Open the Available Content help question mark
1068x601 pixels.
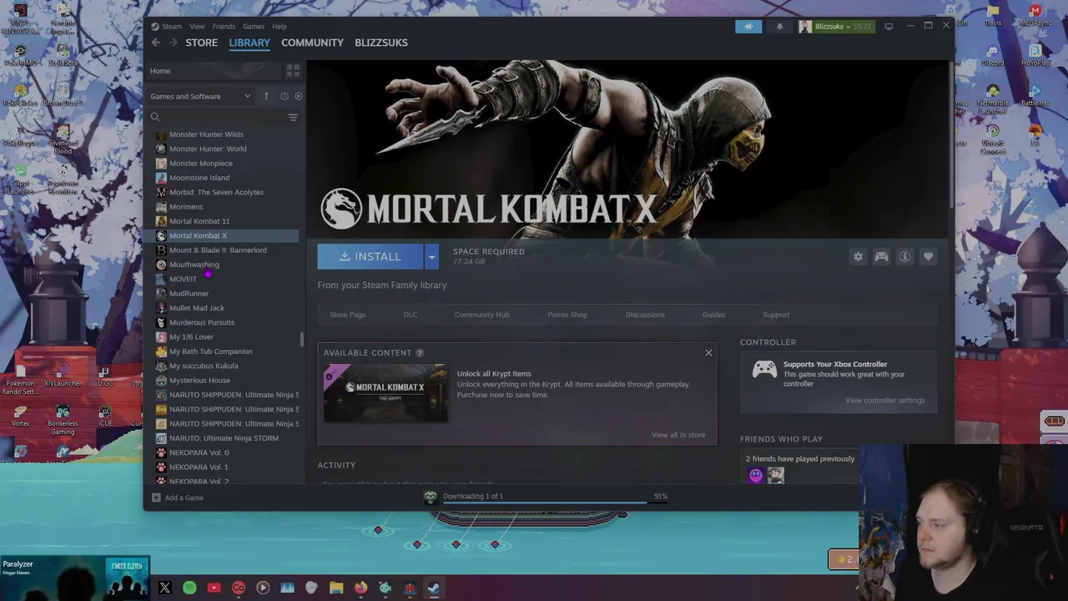tap(420, 353)
